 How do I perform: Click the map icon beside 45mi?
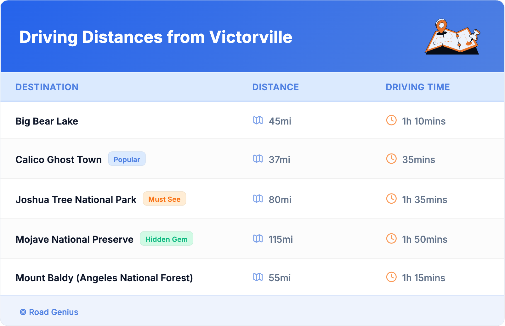tap(258, 120)
